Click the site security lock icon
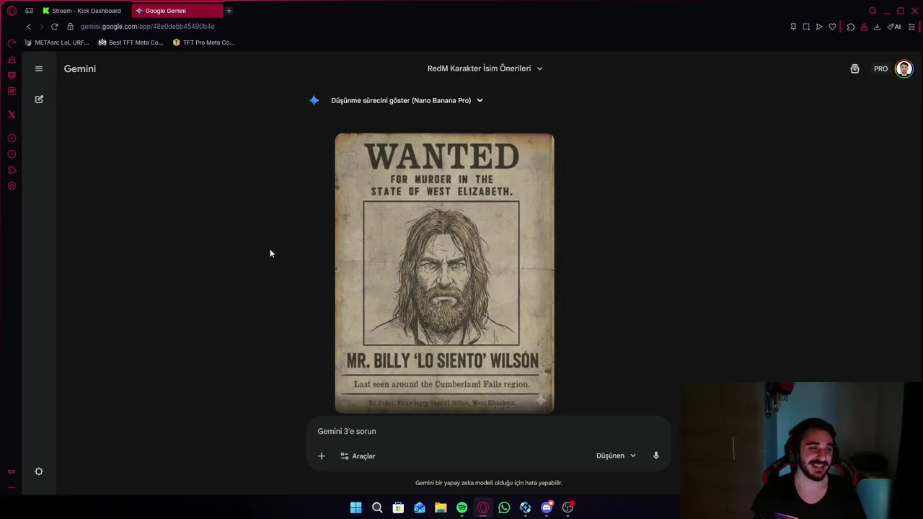 coord(70,27)
